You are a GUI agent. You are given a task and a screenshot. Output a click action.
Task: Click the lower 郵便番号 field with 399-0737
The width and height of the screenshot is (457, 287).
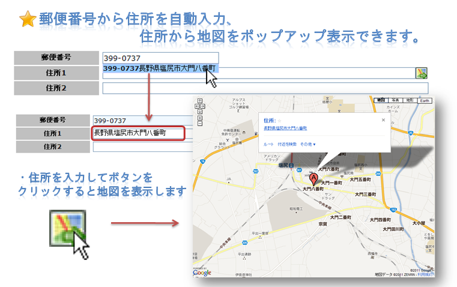(143, 120)
